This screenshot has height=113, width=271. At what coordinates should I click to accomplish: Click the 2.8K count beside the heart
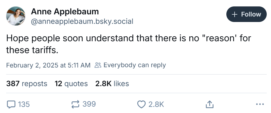[156, 104]
